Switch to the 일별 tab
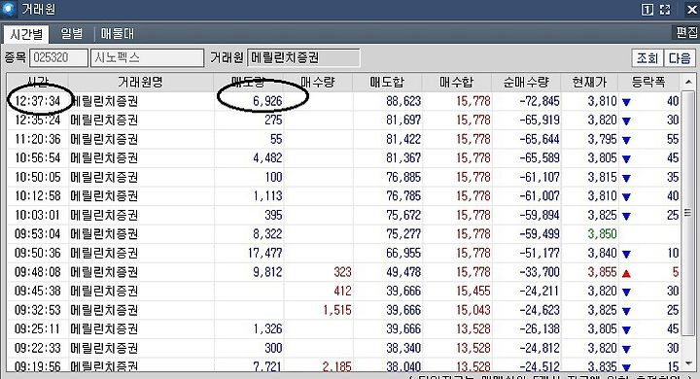The width and height of the screenshot is (700, 379). click(71, 34)
